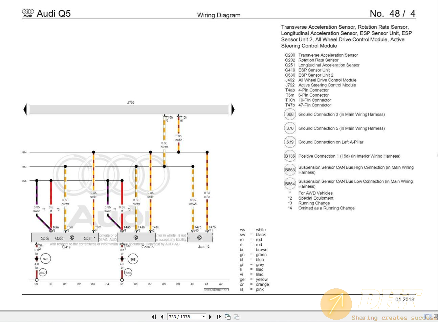Go to the next page

coord(211,317)
